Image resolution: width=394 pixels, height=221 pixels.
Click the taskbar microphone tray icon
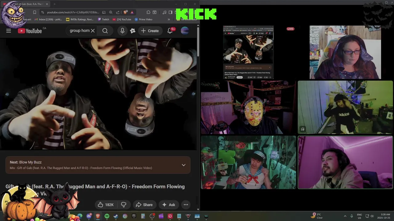(352, 216)
